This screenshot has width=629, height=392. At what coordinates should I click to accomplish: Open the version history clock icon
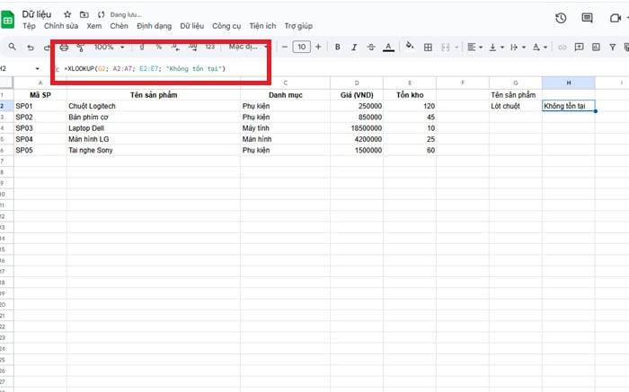click(561, 18)
